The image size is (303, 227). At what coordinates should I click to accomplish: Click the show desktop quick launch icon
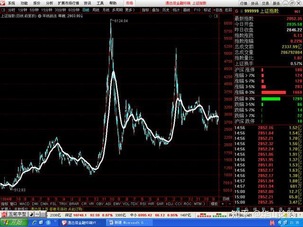click(41, 223)
